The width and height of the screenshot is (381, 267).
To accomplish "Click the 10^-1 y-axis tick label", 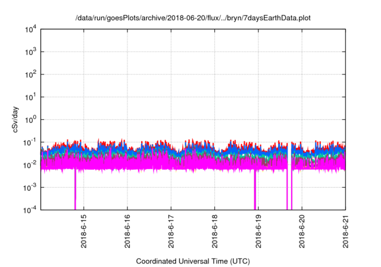I will [30, 142].
